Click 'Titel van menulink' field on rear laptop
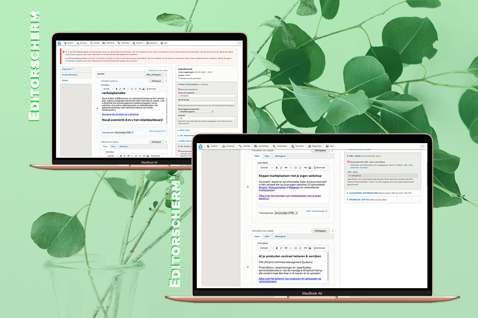 tap(206, 96)
